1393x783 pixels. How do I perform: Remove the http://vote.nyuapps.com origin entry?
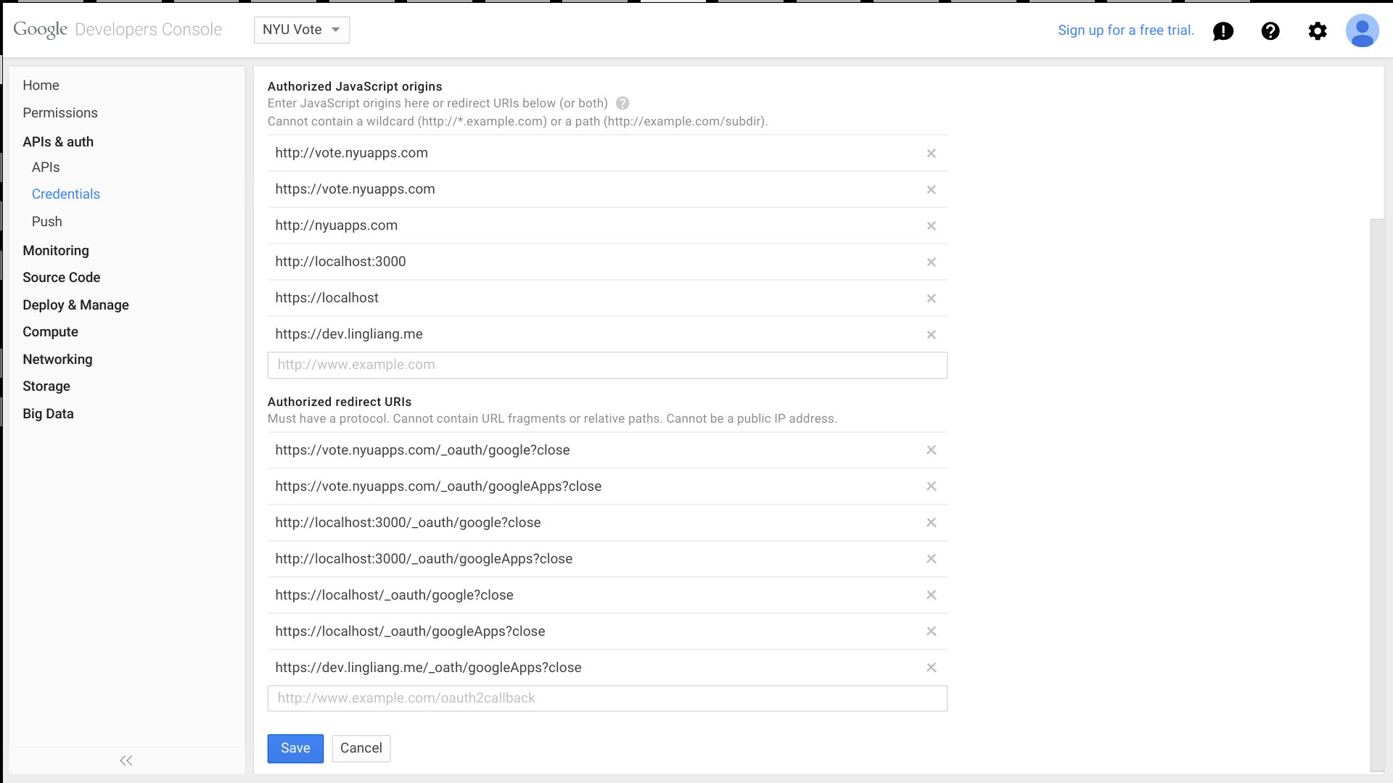coord(931,154)
